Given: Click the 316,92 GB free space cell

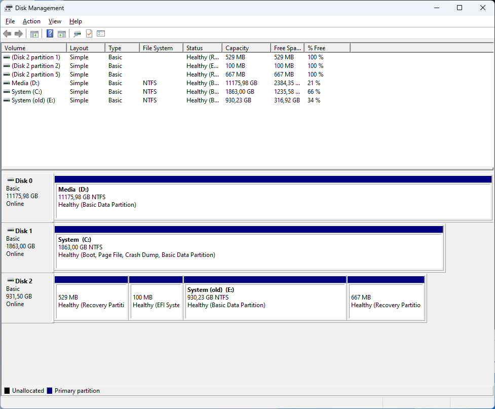Looking at the screenshot, I should click(x=287, y=100).
